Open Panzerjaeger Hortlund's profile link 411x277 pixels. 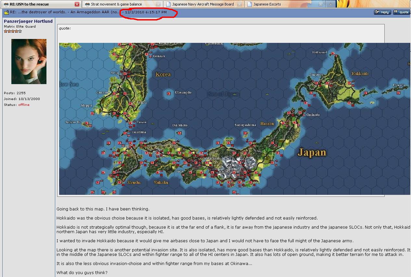[x=28, y=21]
